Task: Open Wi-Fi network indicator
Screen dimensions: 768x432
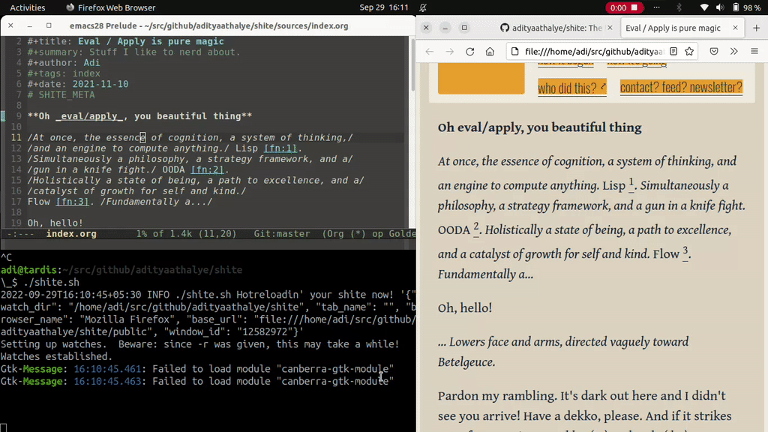Action: point(704,7)
